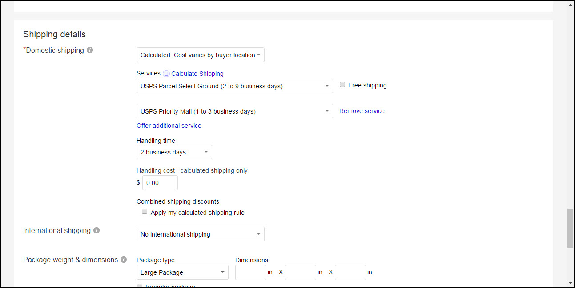Image resolution: width=575 pixels, height=288 pixels.
Task: Open the Large Package type dropdown
Action: click(x=182, y=272)
